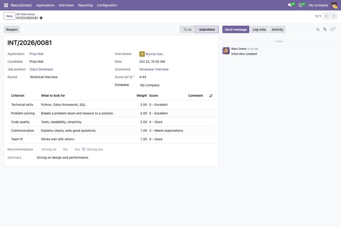341x227 pixels.
Task: Open the My Company switcher
Action: (318, 5)
